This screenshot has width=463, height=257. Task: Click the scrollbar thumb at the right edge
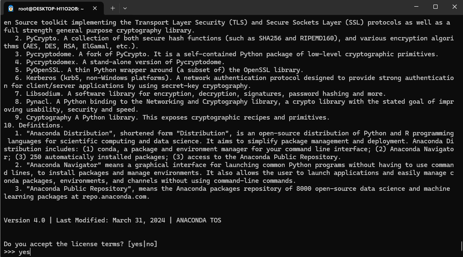coord(461,245)
